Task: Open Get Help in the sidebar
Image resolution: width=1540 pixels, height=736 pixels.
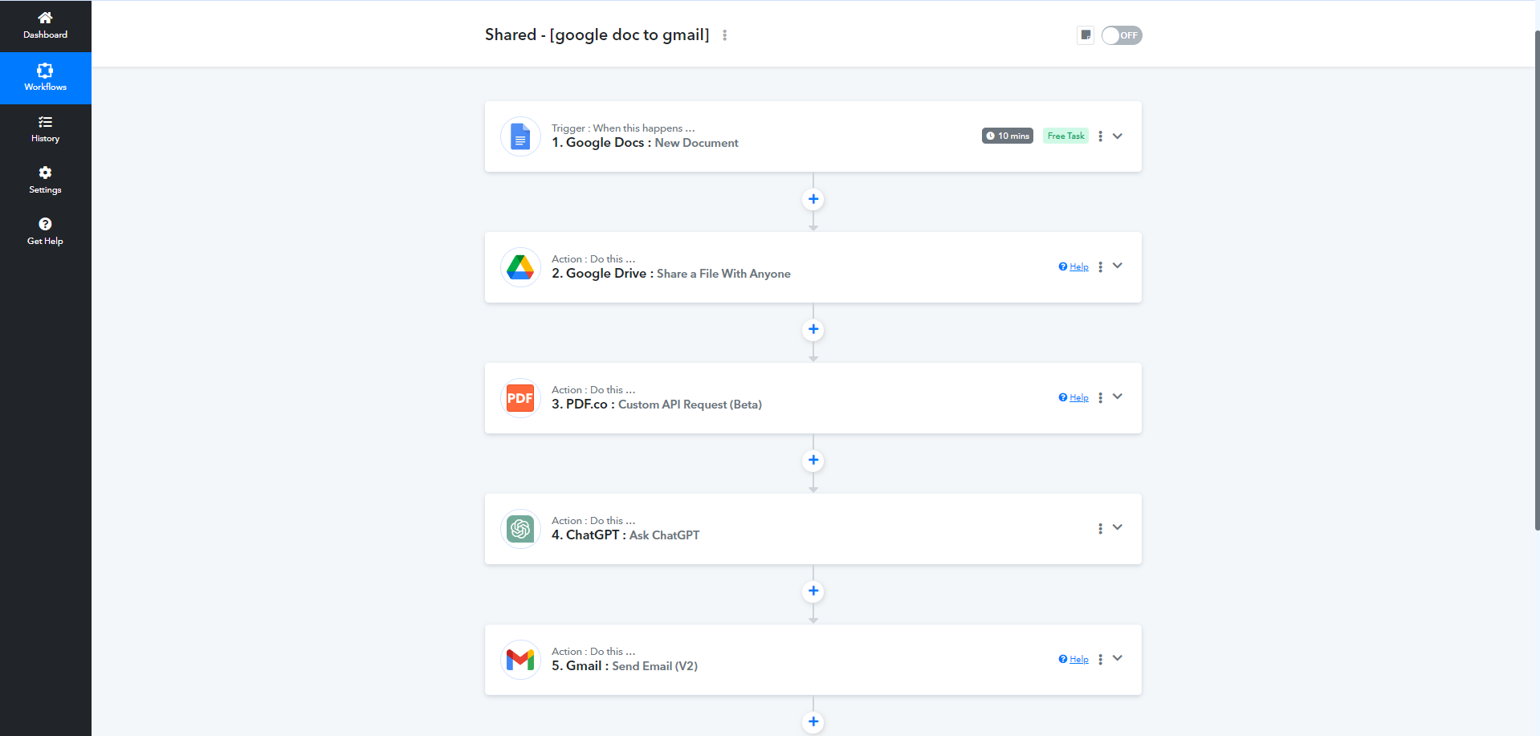Action: (x=45, y=232)
